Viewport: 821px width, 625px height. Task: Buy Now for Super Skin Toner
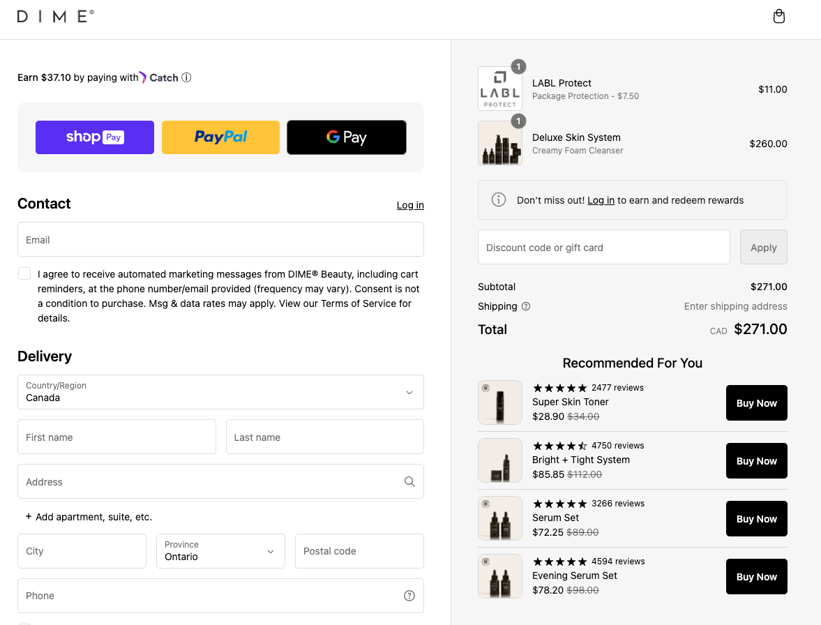[x=757, y=403]
